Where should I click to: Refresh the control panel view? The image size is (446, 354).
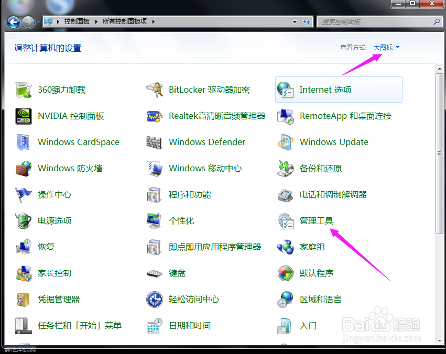tap(307, 21)
